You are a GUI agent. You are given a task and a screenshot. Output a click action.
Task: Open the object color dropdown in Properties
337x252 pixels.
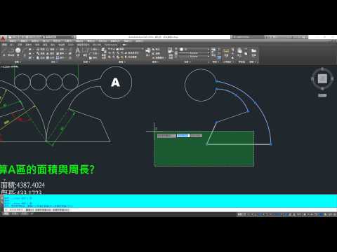click(x=194, y=49)
